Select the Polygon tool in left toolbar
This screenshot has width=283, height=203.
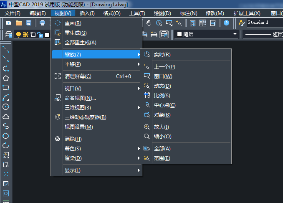[6, 78]
